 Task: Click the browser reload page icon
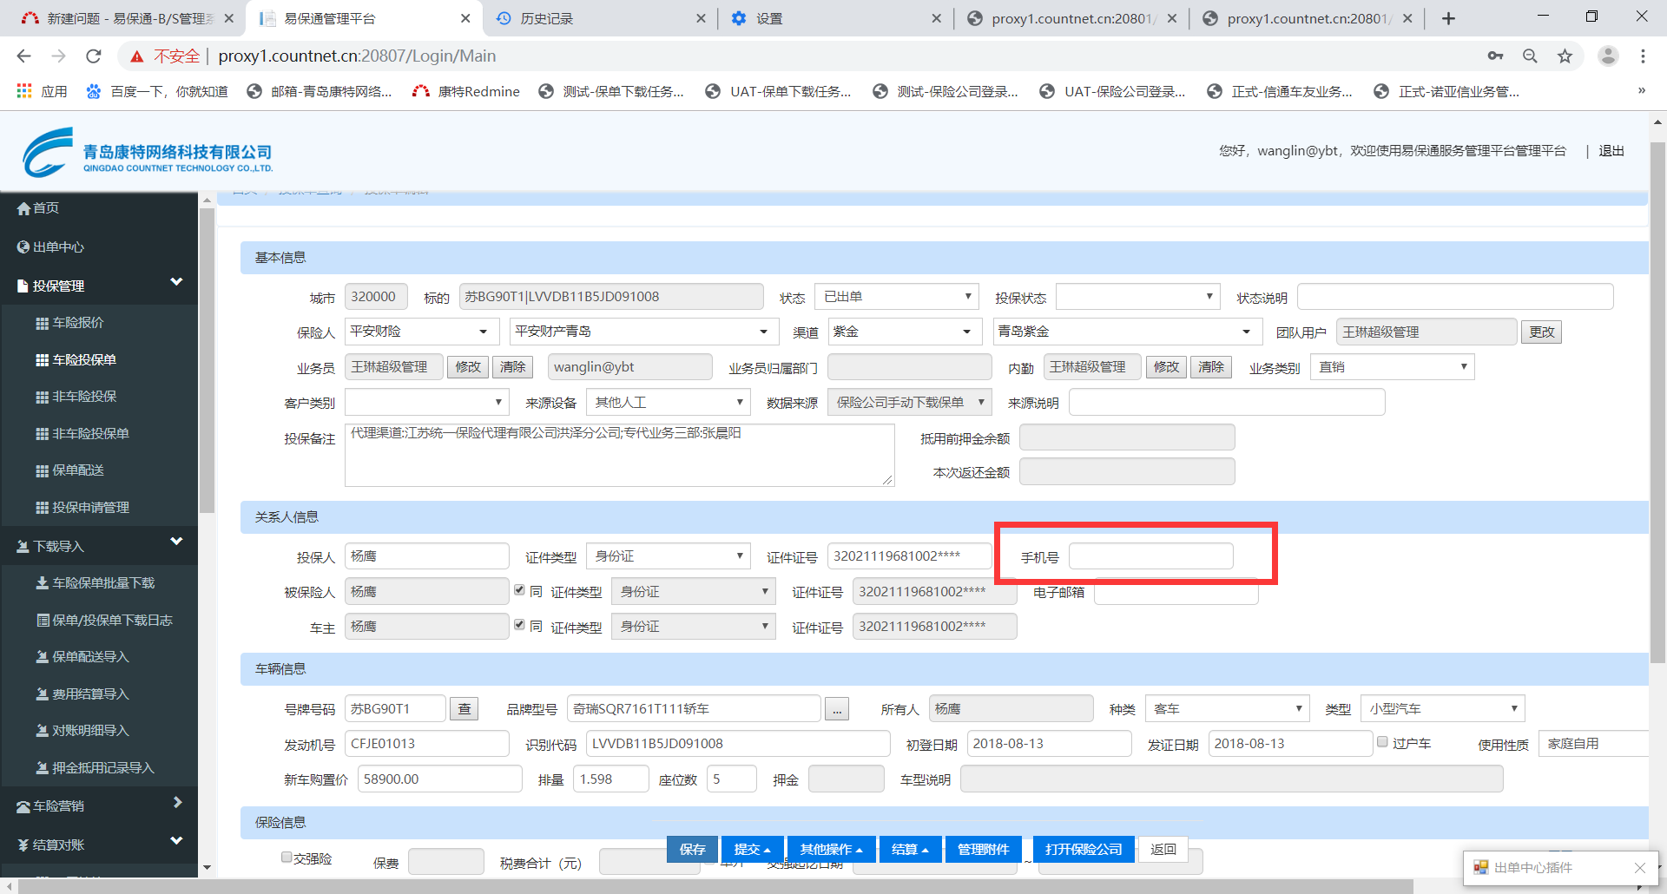94,56
